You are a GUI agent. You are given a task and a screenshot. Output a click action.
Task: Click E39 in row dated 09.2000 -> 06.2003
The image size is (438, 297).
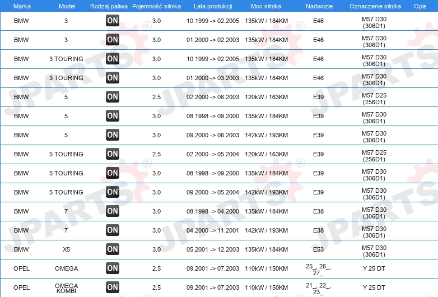pos(319,135)
